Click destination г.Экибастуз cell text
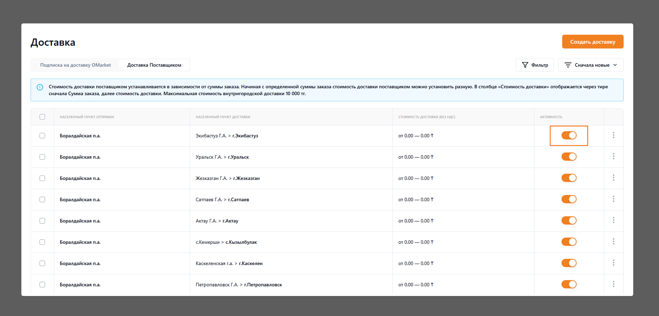Viewport: 659px width, 316px height. point(245,136)
